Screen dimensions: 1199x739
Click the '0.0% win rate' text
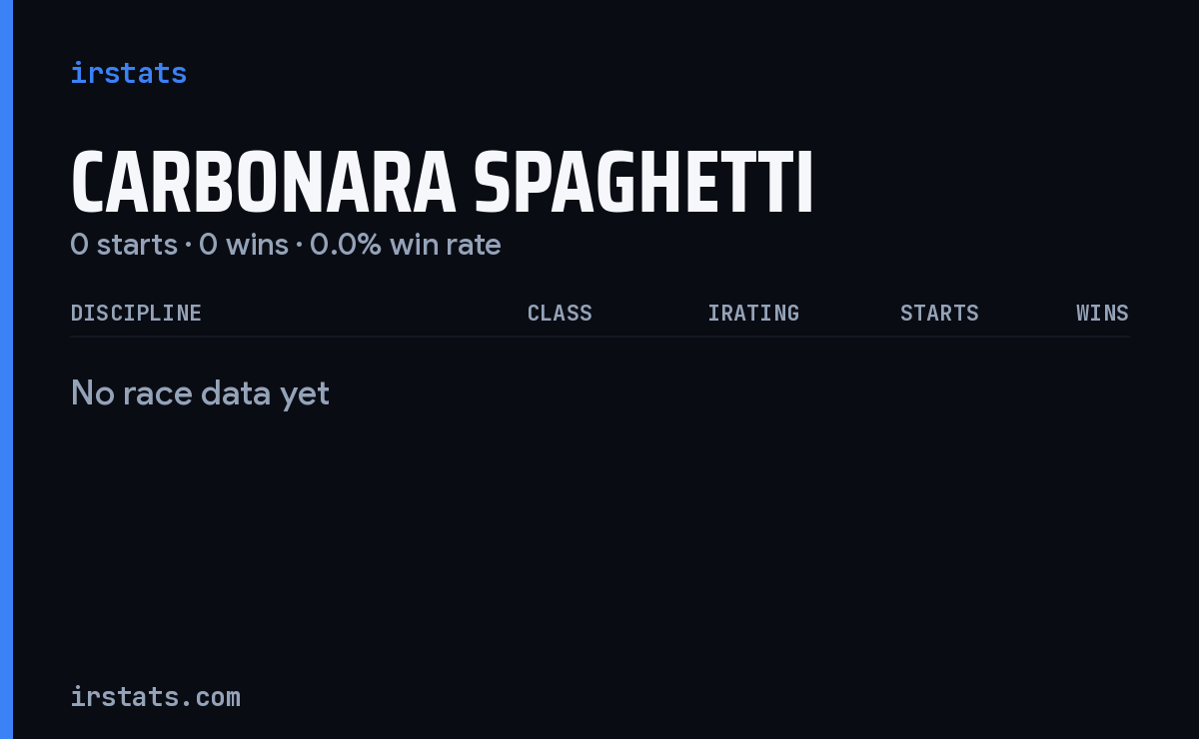(x=406, y=245)
